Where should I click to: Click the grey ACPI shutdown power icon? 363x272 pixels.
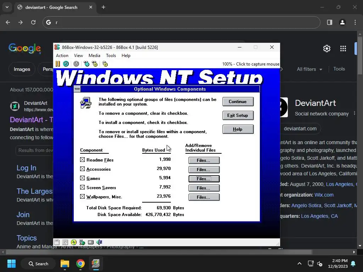[76, 64]
